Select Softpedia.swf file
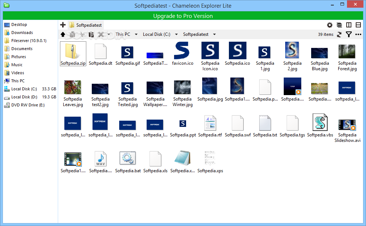Screen dimensions: 366x226 pyautogui.click(x=238, y=126)
